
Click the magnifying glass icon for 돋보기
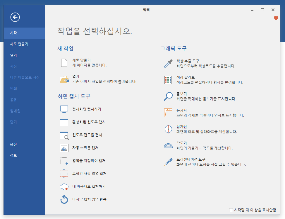(x=168, y=96)
